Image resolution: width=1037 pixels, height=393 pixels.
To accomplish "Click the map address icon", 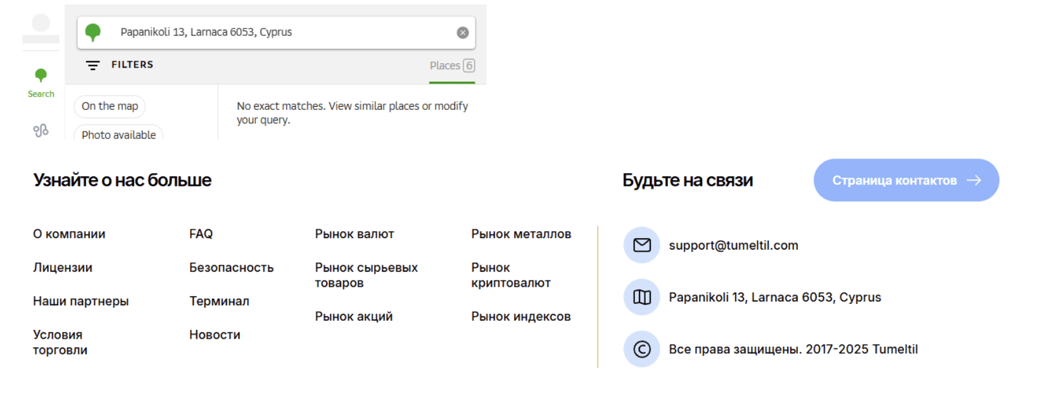I will coord(641,297).
